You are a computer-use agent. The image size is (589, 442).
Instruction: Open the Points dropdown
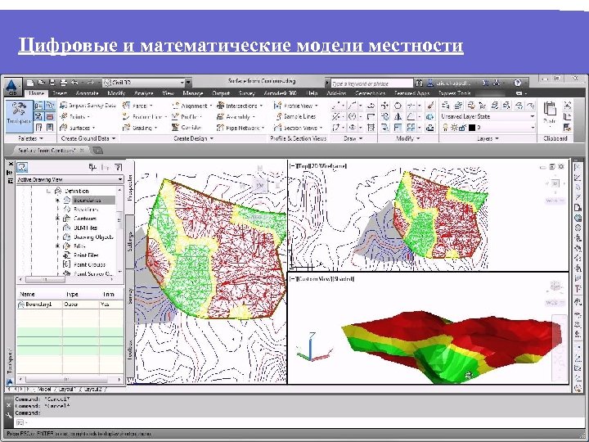[x=75, y=117]
